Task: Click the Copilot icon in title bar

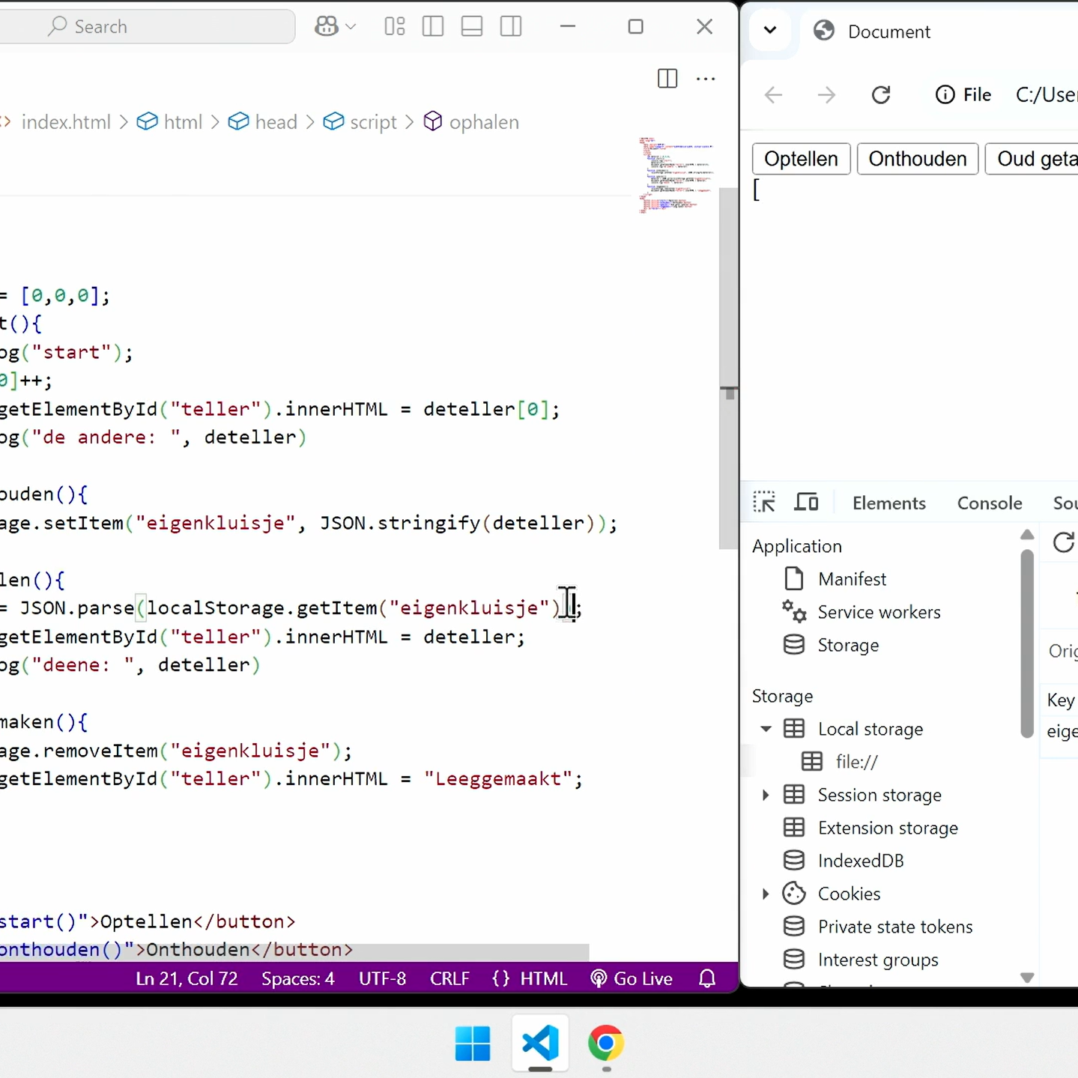Action: coord(327,27)
